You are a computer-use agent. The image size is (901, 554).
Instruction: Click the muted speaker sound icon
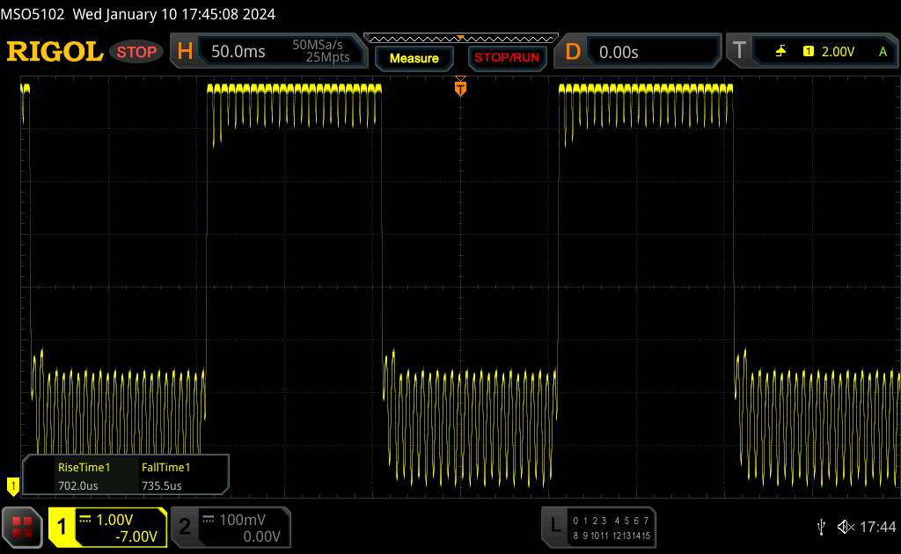pyautogui.click(x=845, y=527)
